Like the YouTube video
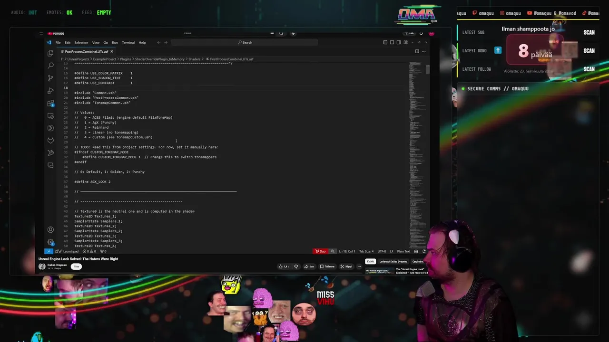Image resolution: width=609 pixels, height=342 pixels. 284,266
